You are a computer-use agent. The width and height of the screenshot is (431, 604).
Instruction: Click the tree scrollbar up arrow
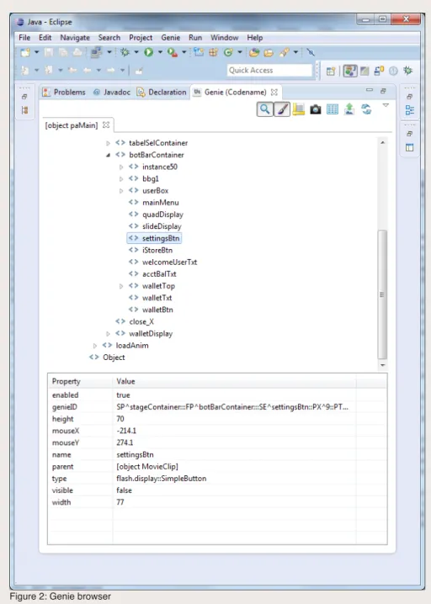382,142
